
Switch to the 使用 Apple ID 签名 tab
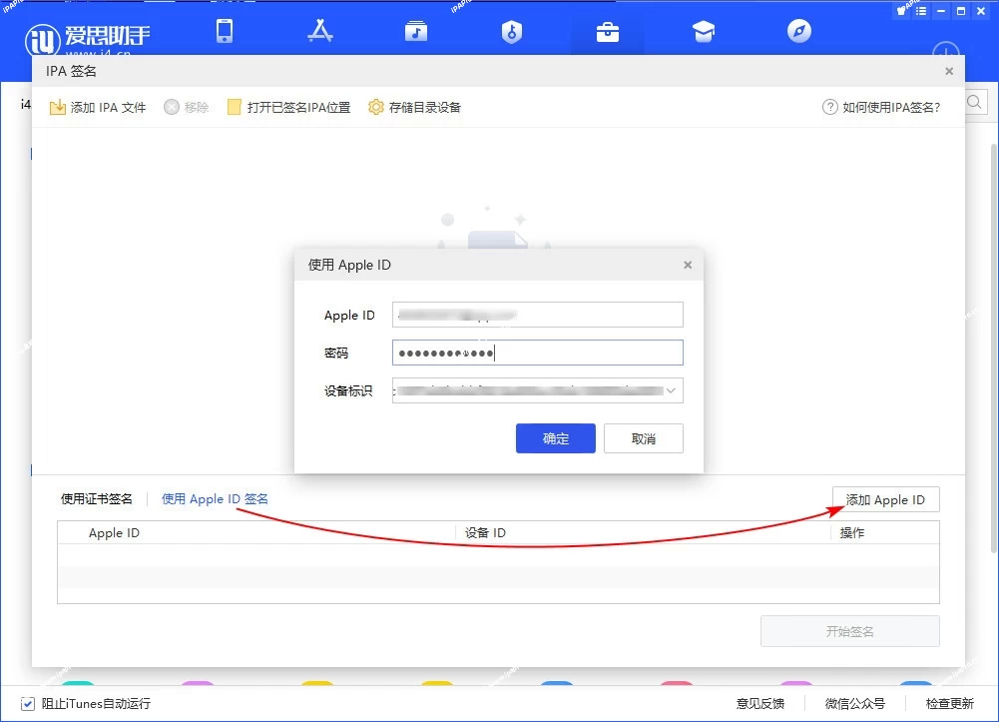(214, 498)
